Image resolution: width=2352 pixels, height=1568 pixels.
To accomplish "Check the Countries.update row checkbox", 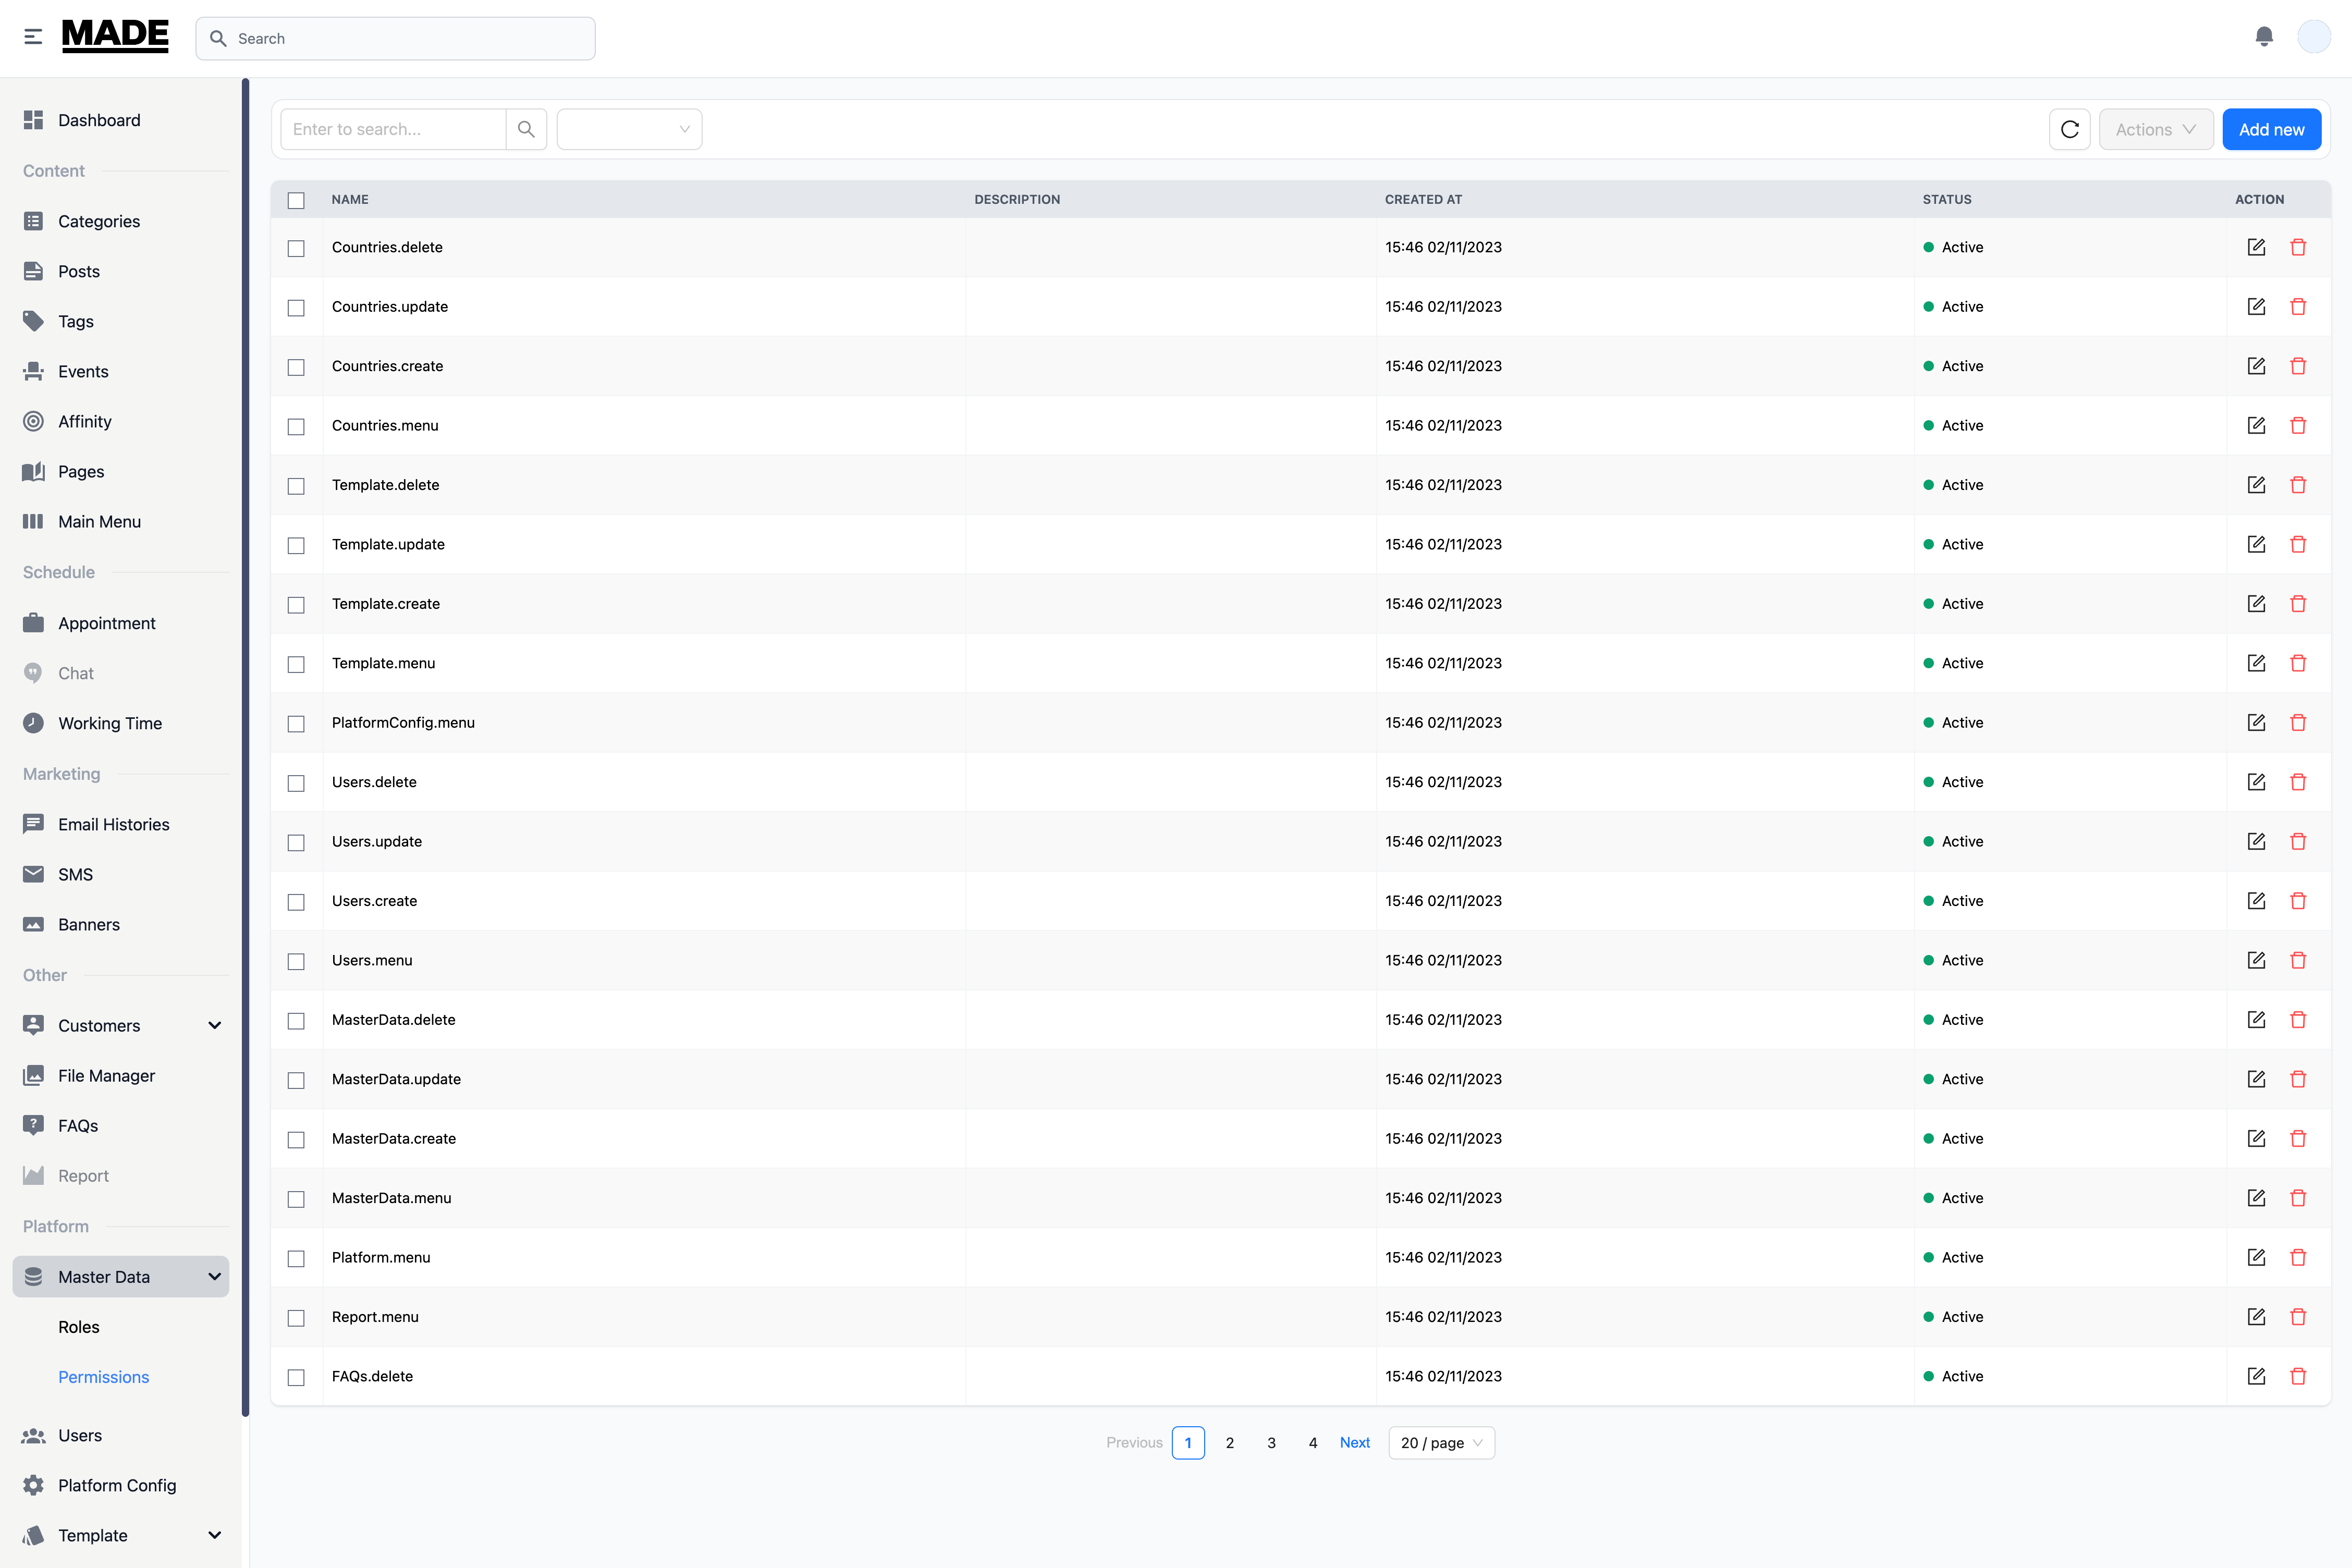I will click(296, 308).
